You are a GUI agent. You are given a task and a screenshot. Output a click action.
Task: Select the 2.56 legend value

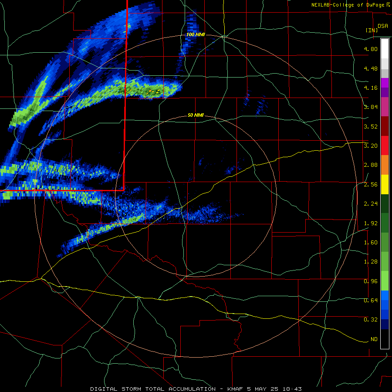click(371, 185)
